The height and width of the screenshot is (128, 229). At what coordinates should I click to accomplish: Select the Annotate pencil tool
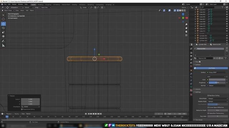[x=3, y=41]
